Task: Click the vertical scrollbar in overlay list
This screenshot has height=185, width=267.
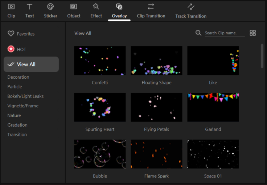Action: point(262,56)
